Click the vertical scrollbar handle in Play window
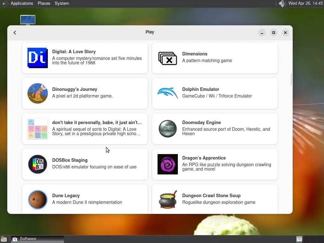Screen dimensions: 324x243 tap(291, 79)
